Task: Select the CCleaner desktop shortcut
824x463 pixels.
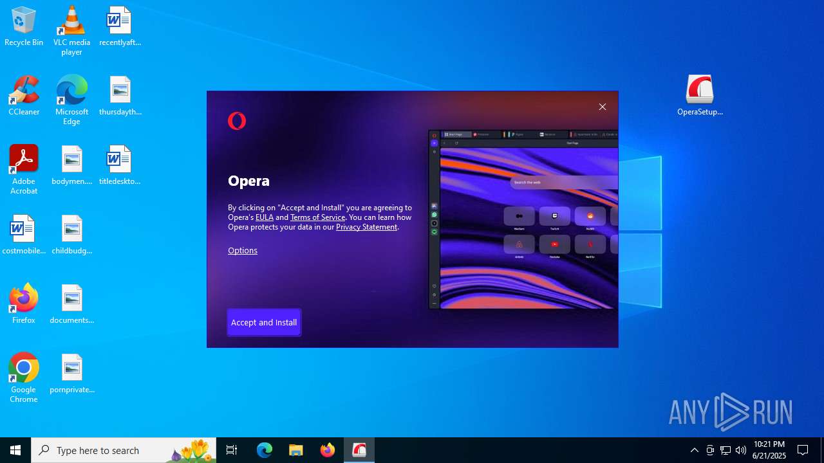Action: tap(24, 96)
